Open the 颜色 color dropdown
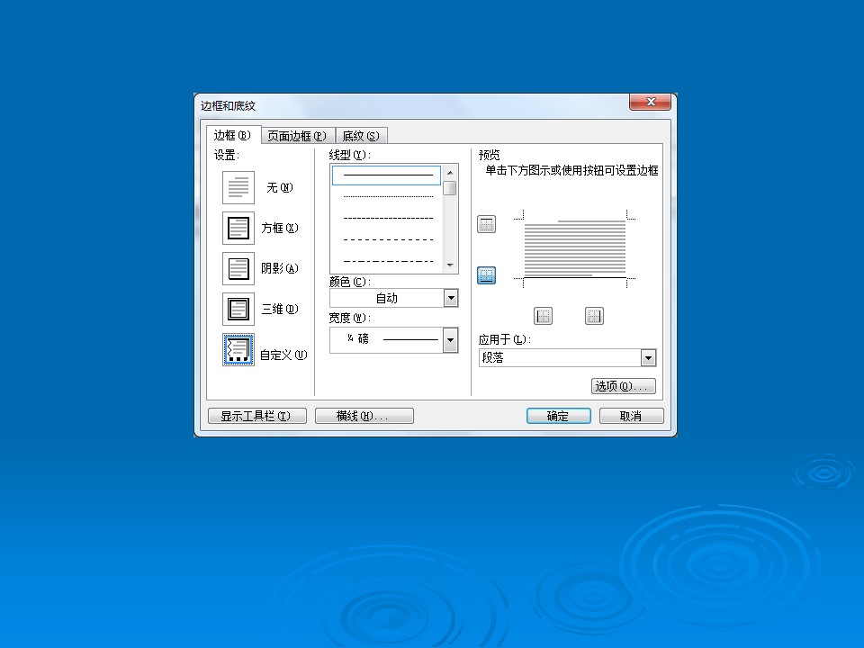 click(x=451, y=298)
